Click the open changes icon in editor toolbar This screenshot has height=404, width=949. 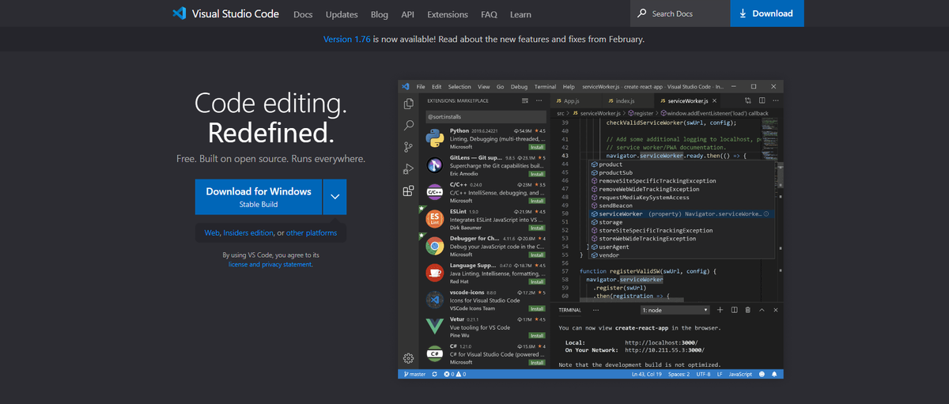(748, 101)
